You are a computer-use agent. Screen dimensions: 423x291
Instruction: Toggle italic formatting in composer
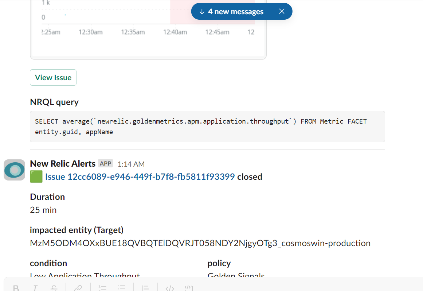point(35,288)
